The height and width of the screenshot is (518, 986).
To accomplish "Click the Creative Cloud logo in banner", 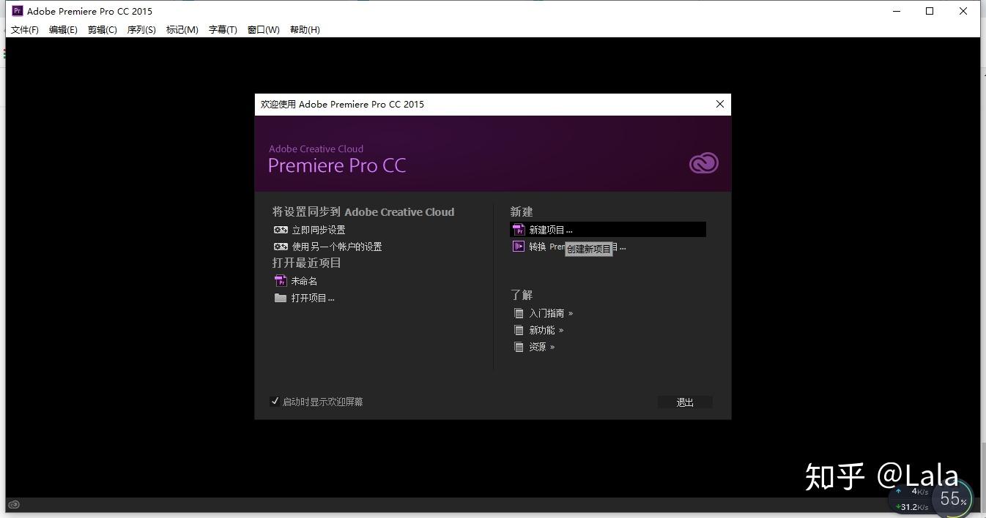I will point(704,163).
